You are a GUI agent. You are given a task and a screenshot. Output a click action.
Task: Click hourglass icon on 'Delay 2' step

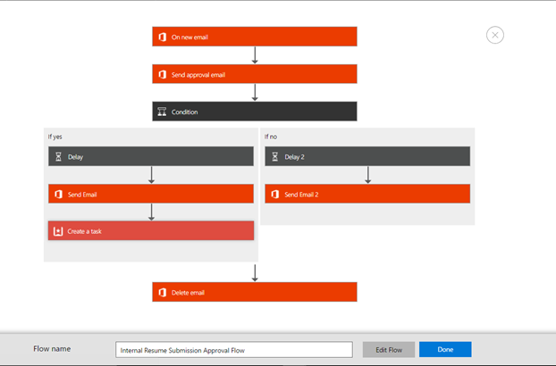click(x=274, y=157)
